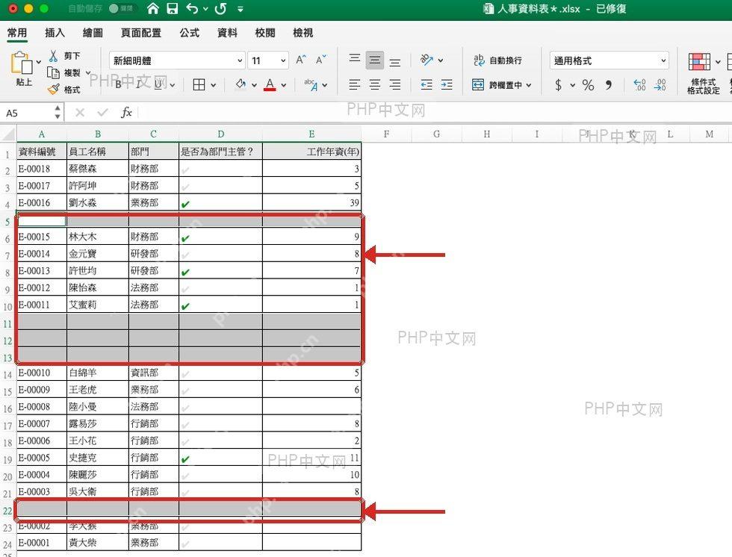The image size is (732, 557).
Task: Click the Decrease Indent icon
Action: tap(427, 84)
